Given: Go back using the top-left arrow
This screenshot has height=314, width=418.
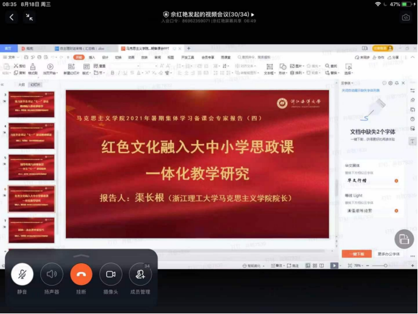Looking at the screenshot, I should (x=11, y=17).
